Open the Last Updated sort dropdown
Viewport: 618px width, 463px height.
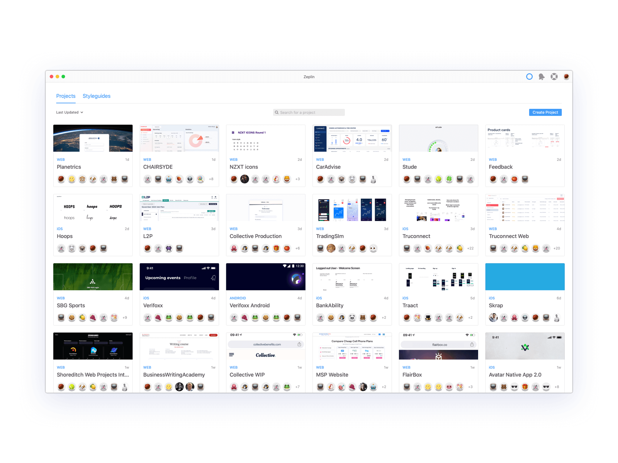click(x=70, y=112)
